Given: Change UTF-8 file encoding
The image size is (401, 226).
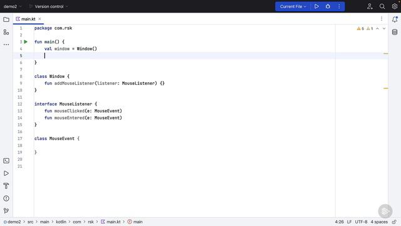Looking at the screenshot, I should pos(361,222).
